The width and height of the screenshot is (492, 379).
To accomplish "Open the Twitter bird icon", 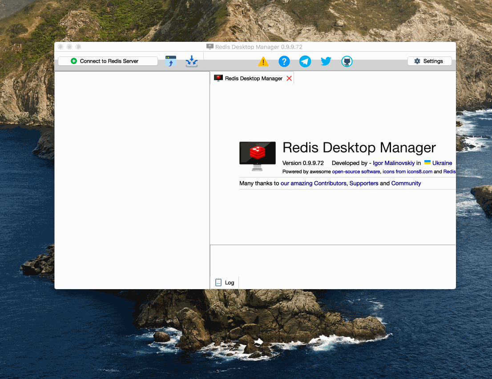I will click(326, 61).
